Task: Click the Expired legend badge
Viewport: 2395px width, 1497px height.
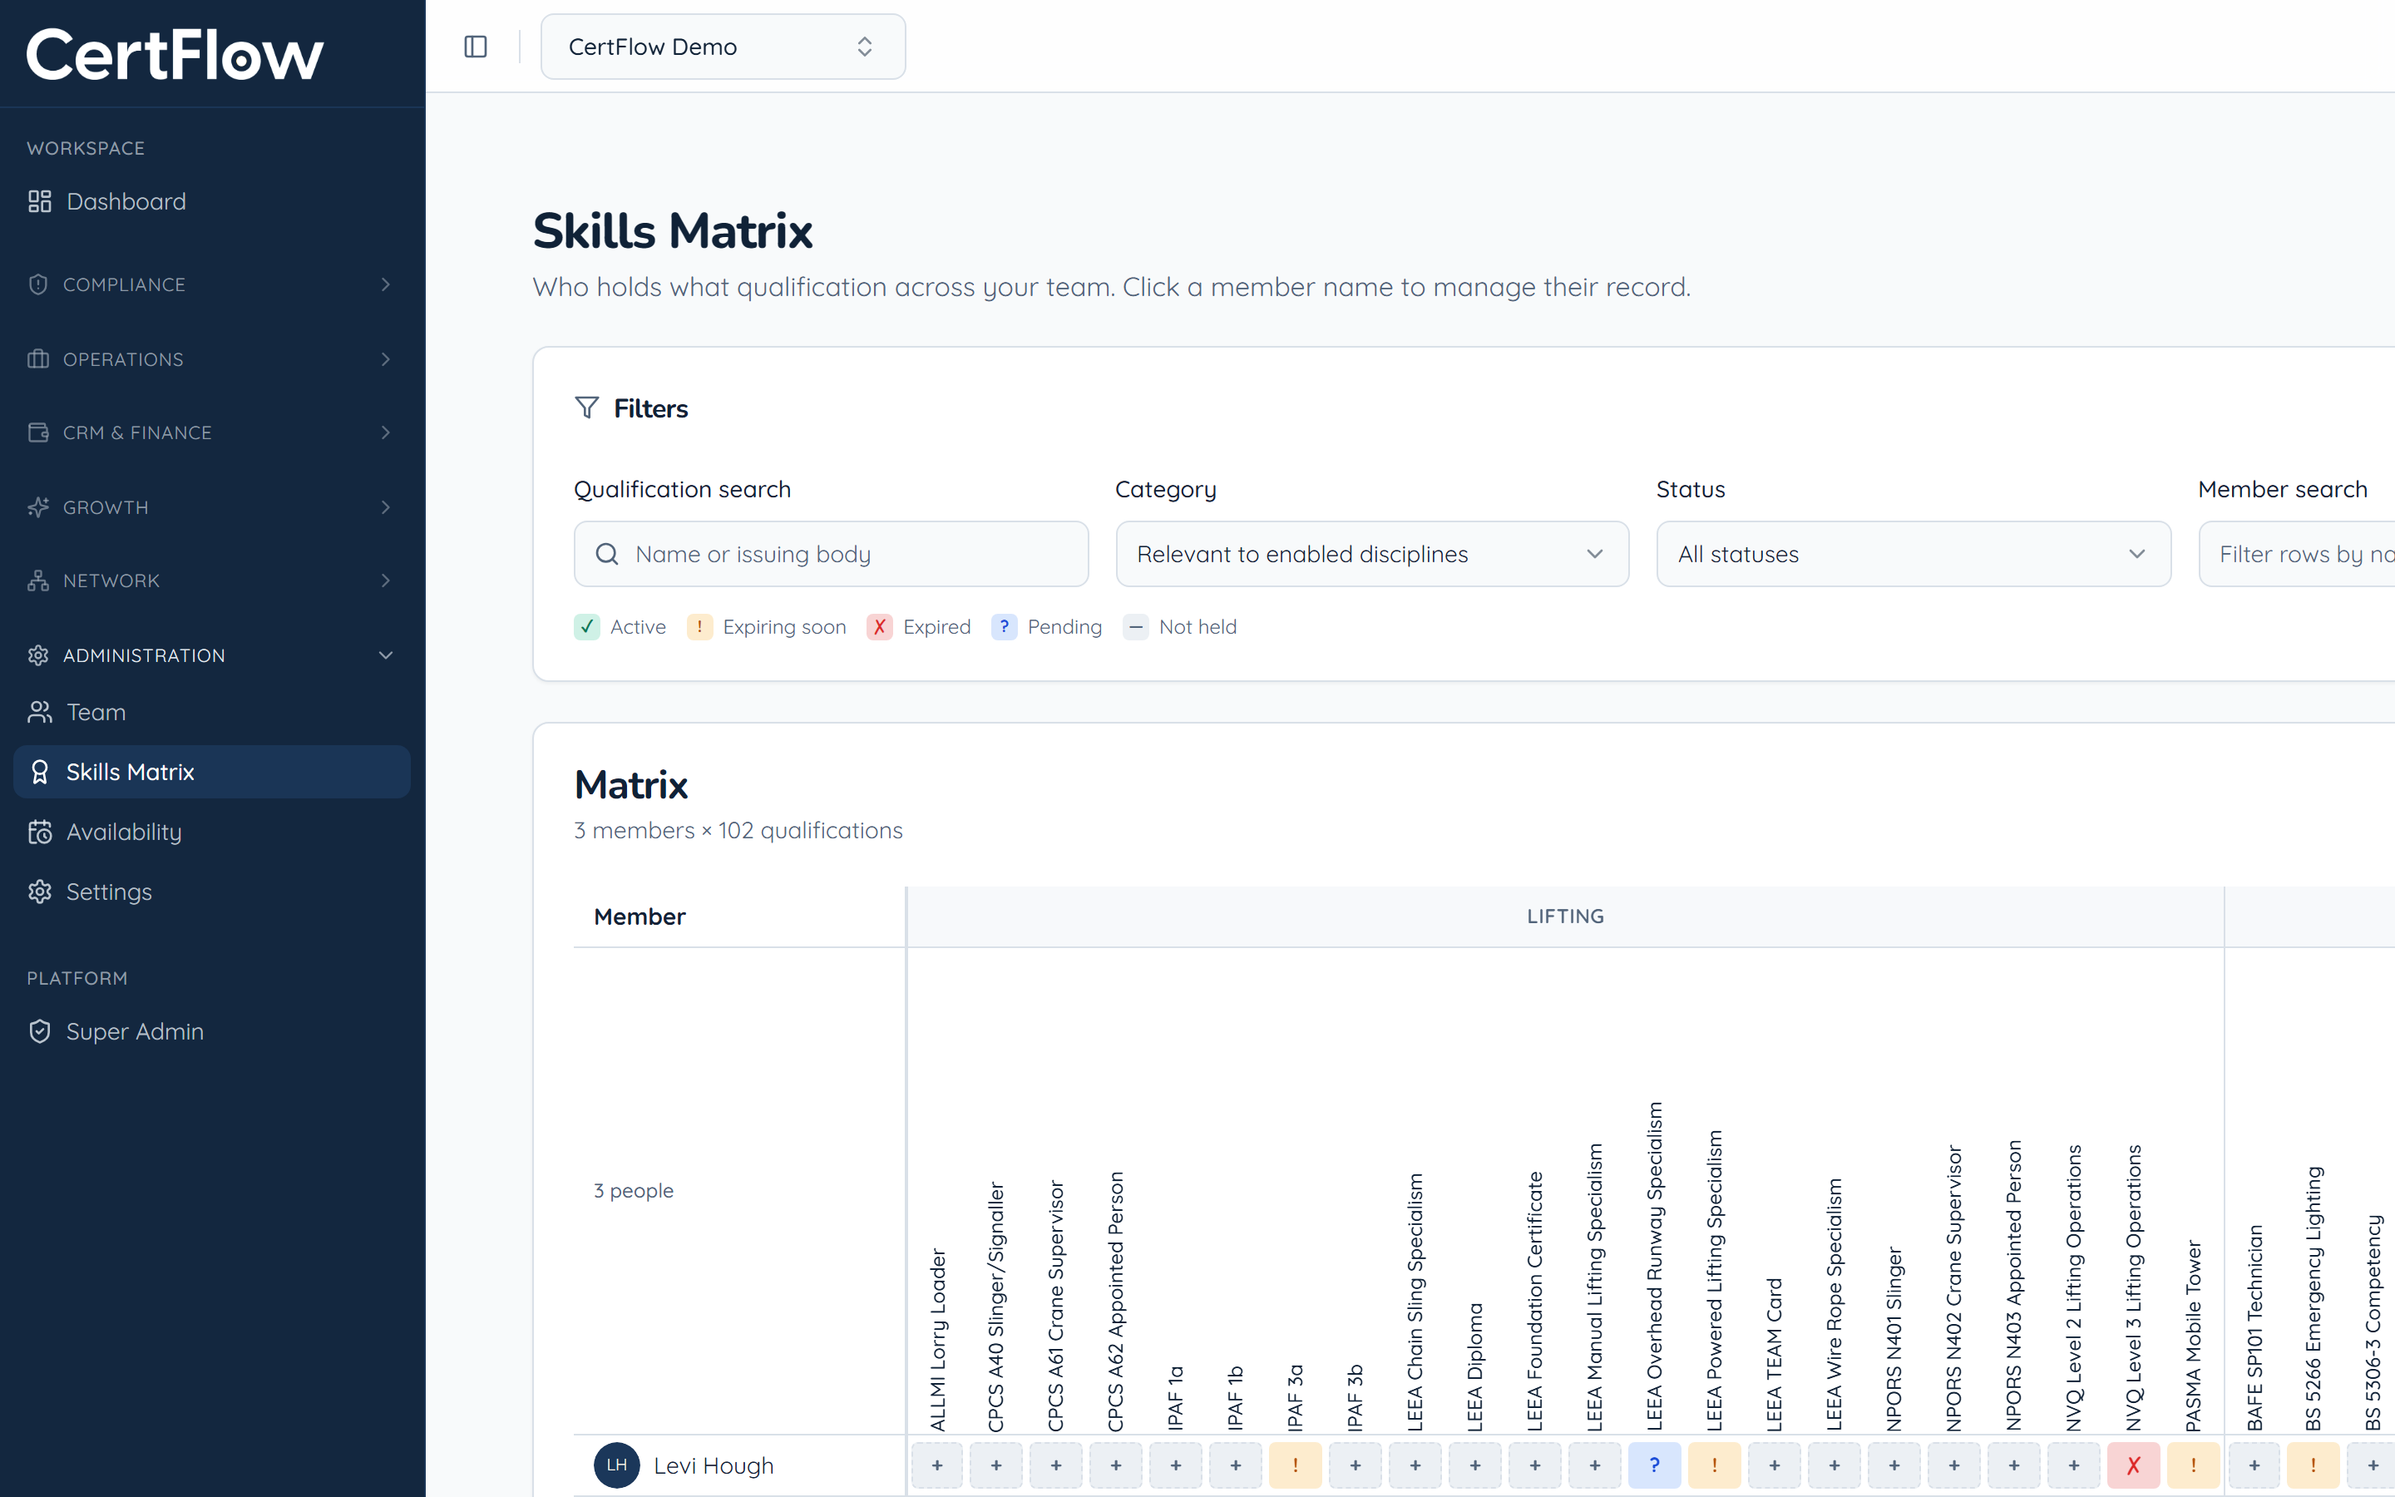Action: point(880,627)
